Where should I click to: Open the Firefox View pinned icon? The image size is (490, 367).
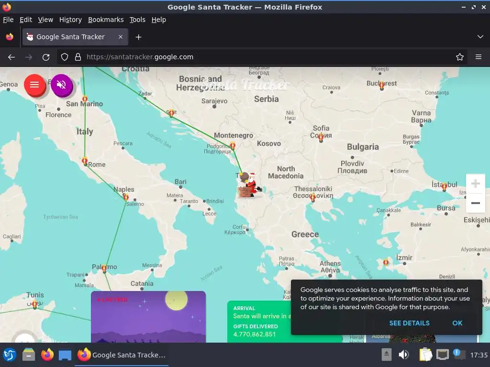coord(10,37)
